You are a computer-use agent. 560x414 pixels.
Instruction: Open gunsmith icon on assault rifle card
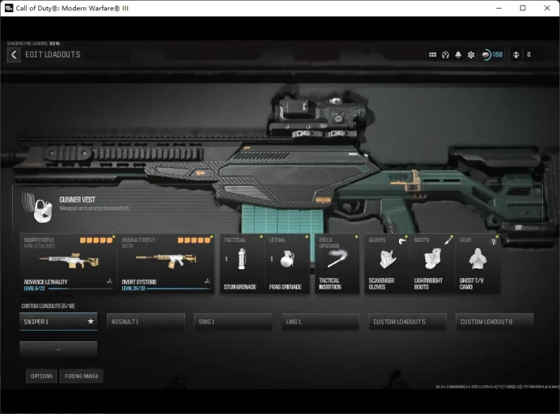207,281
